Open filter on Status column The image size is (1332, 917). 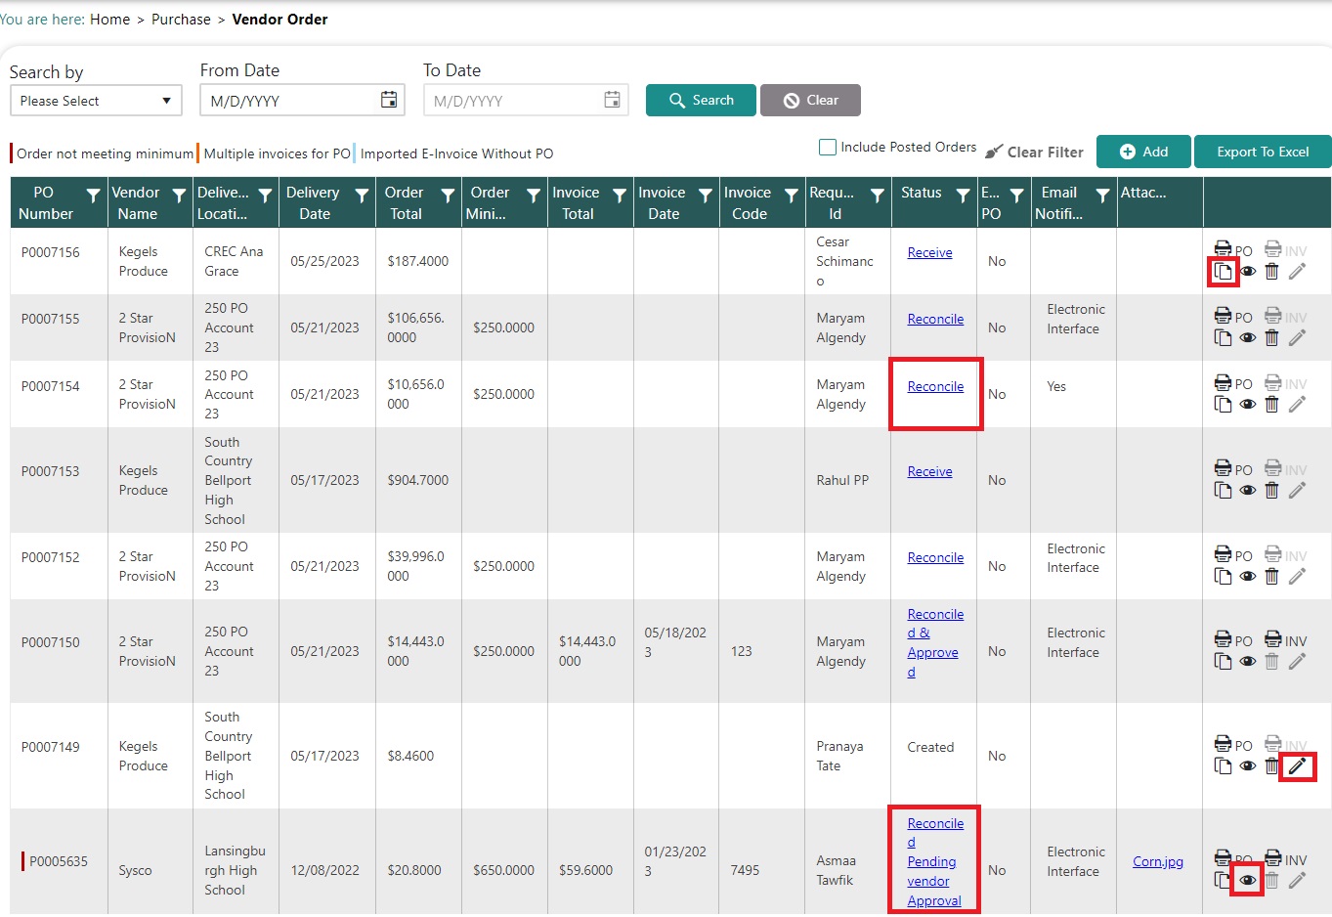[x=963, y=196]
